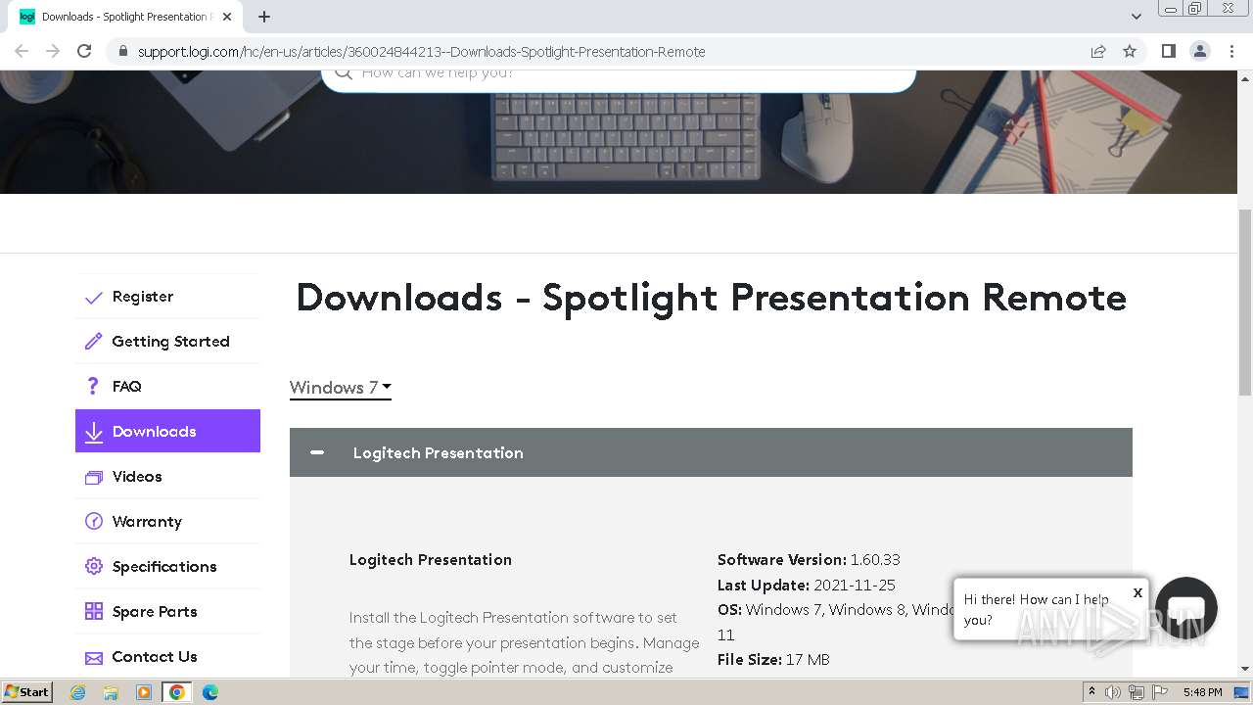Click the Downloads arrow icon
1253x705 pixels.
click(x=94, y=432)
